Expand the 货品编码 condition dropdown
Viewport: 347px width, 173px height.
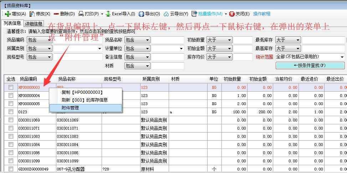click(49, 40)
